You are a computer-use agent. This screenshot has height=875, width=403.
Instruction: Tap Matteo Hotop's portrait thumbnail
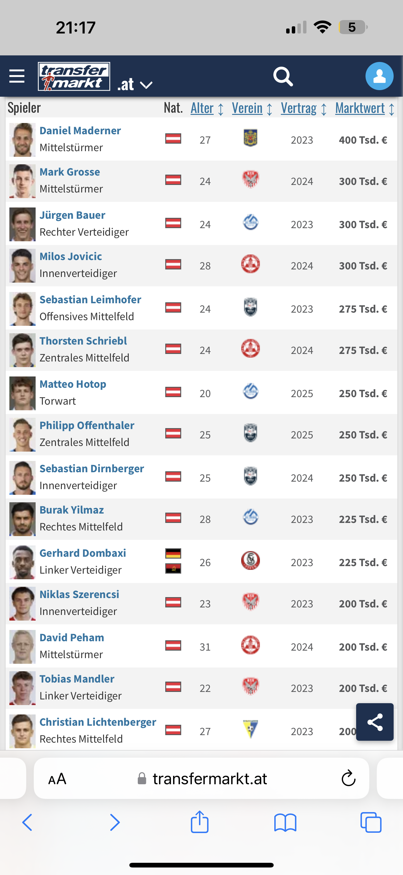22,393
